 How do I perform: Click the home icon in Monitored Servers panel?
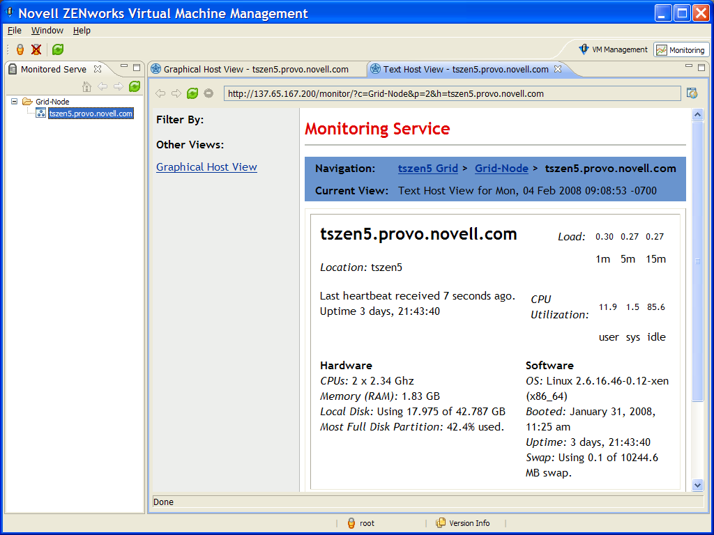pos(86,86)
